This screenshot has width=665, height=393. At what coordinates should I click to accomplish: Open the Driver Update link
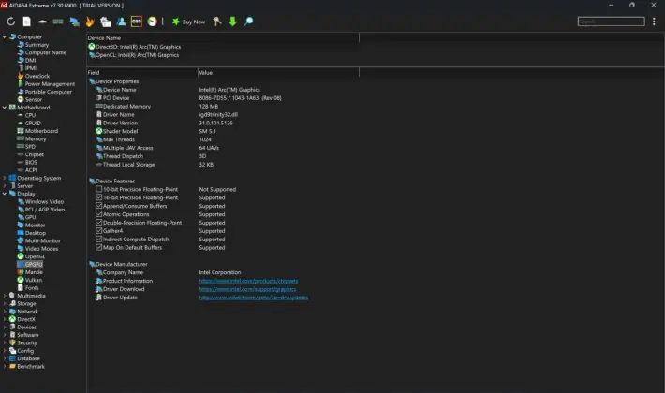point(254,298)
